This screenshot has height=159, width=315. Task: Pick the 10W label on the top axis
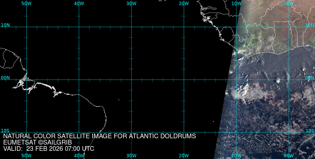tap(236, 3)
